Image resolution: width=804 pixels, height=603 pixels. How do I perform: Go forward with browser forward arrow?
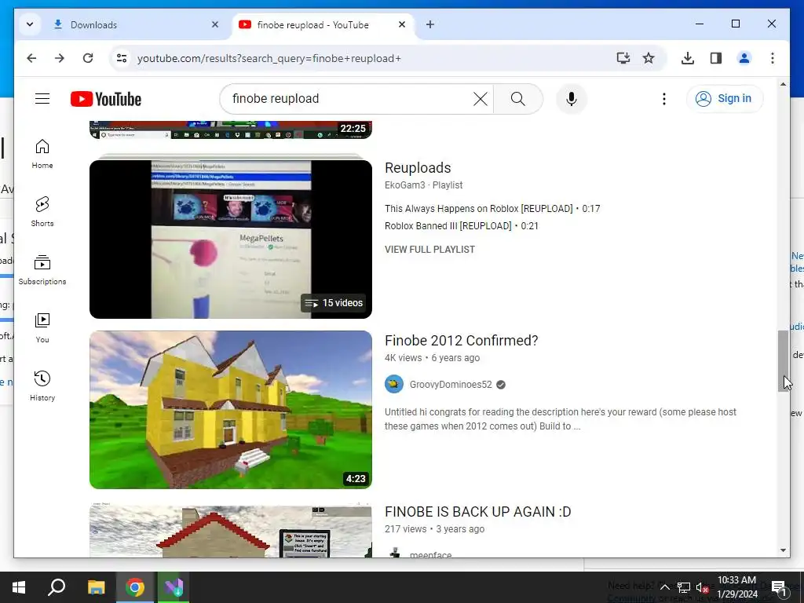point(60,58)
